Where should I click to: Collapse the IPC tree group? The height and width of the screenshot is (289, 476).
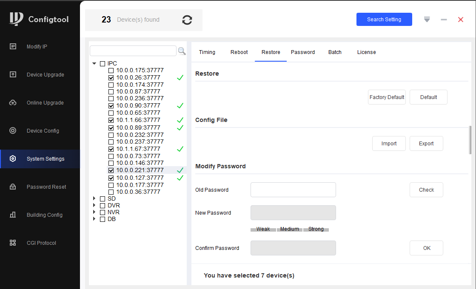coord(94,63)
